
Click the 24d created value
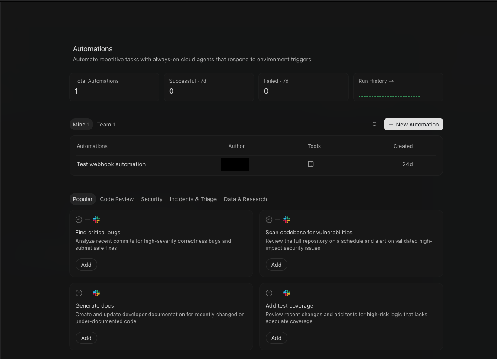click(408, 164)
